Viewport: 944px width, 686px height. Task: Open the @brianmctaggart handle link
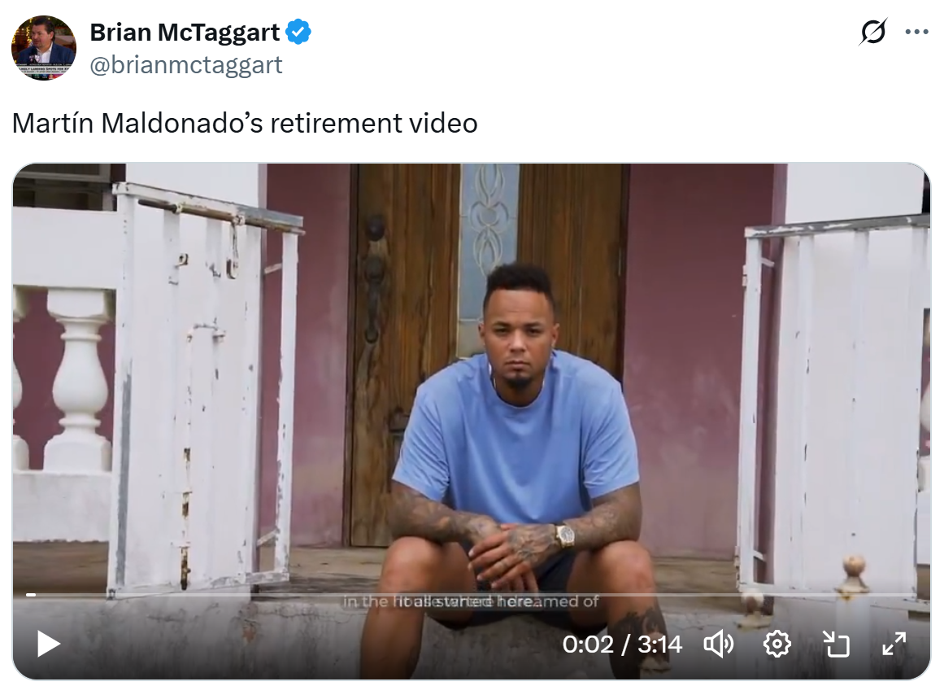[x=186, y=65]
